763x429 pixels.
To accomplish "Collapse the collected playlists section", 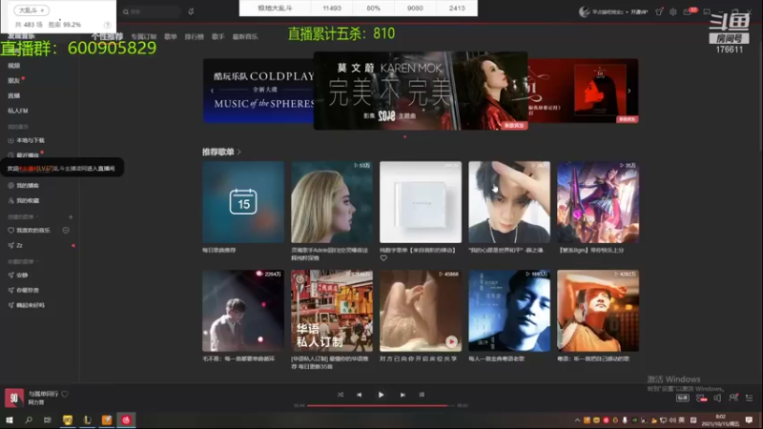I will point(23,261).
